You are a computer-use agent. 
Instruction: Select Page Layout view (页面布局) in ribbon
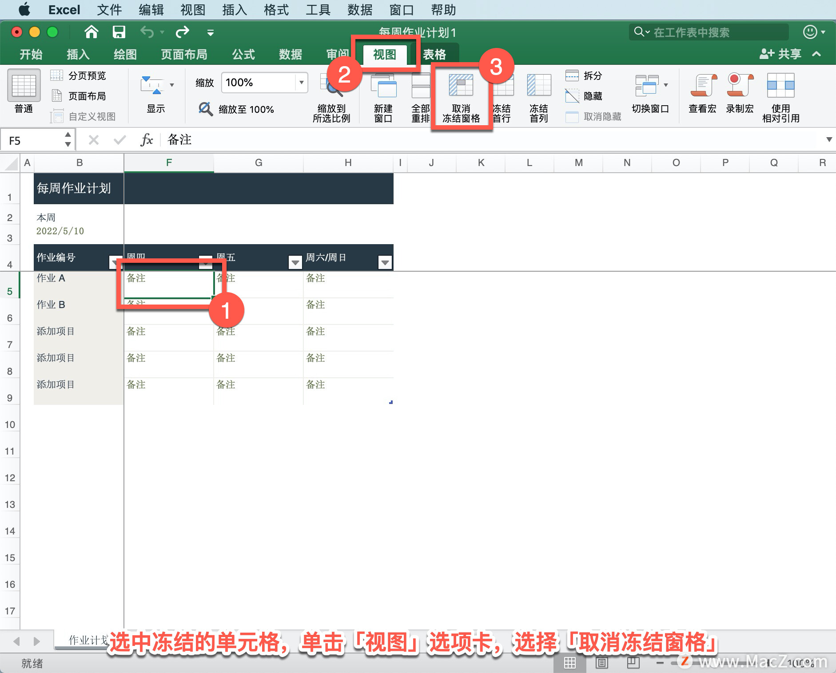pyautogui.click(x=79, y=96)
